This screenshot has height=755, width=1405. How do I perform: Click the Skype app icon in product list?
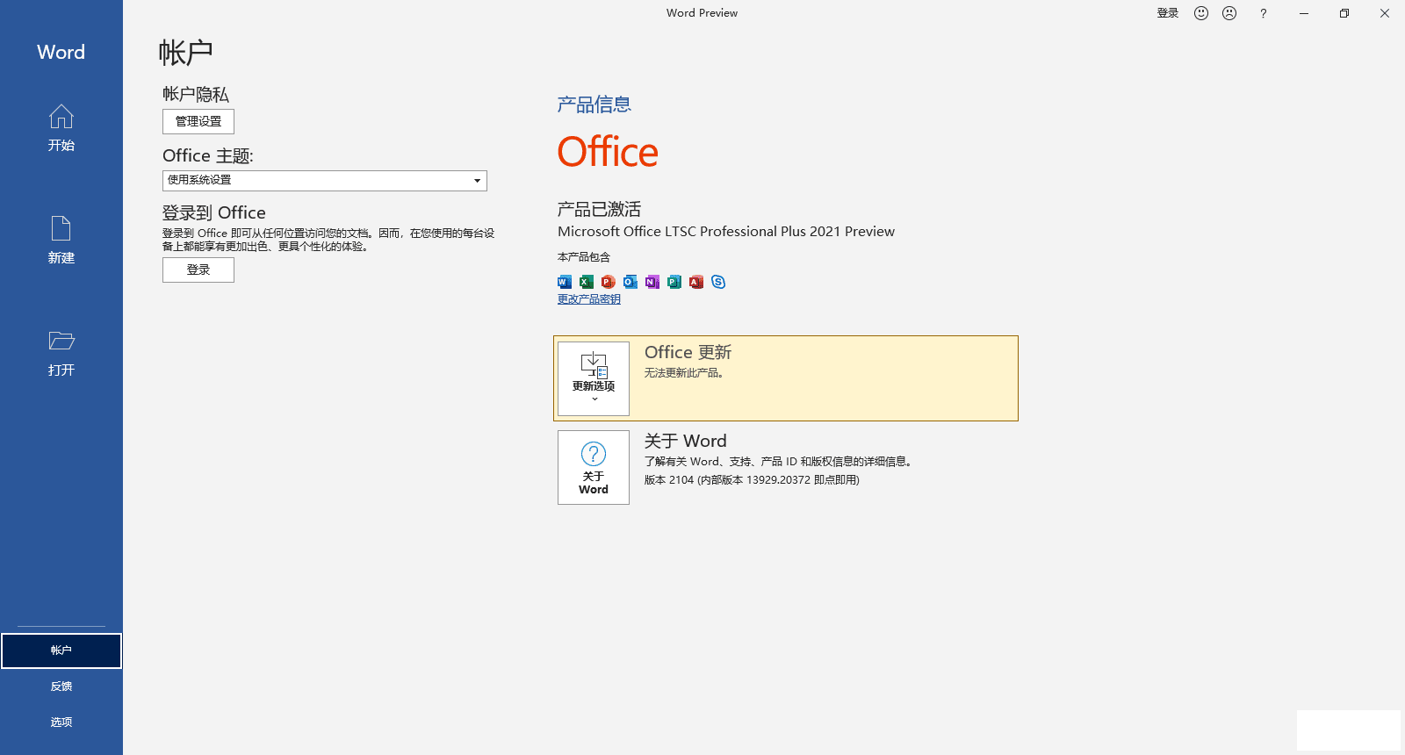(x=718, y=282)
